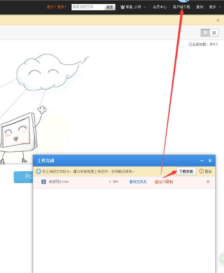Click the 下载安装 button
224x273 pixels.
click(x=186, y=171)
